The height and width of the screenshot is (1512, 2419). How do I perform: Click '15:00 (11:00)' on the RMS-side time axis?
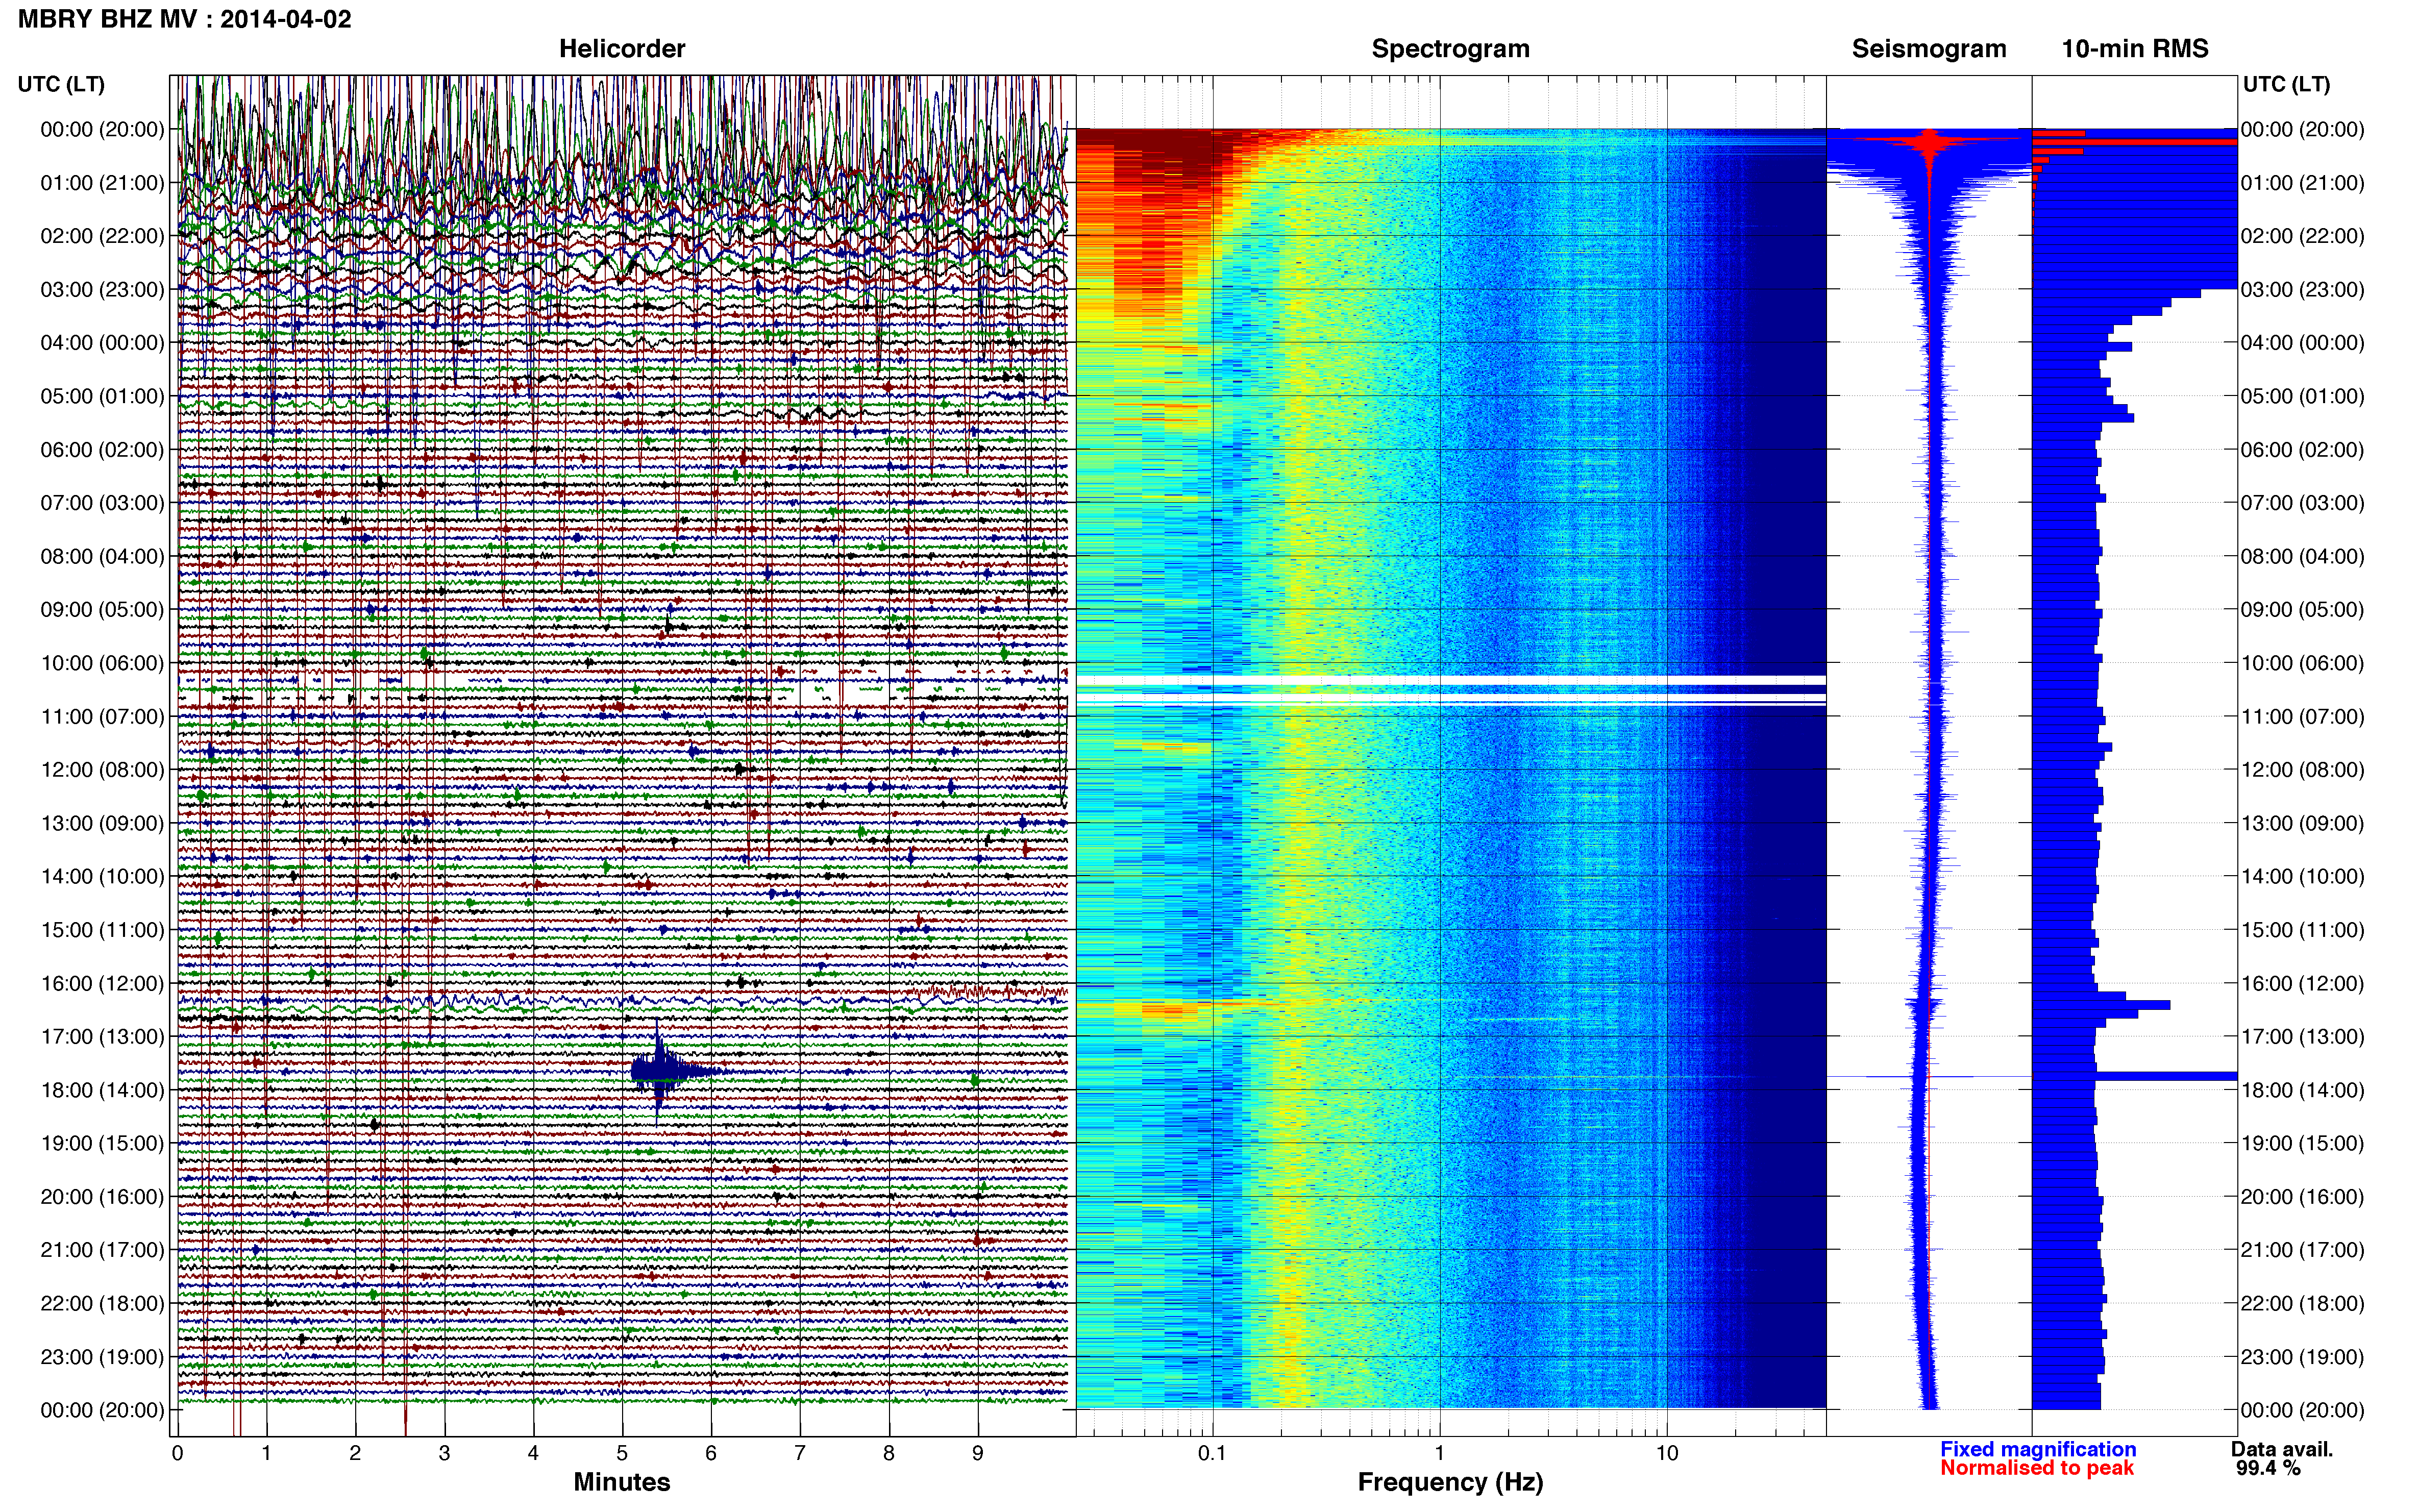tap(2302, 930)
